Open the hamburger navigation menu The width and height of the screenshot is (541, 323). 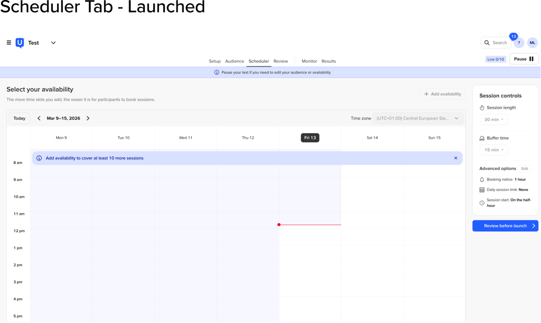(9, 43)
